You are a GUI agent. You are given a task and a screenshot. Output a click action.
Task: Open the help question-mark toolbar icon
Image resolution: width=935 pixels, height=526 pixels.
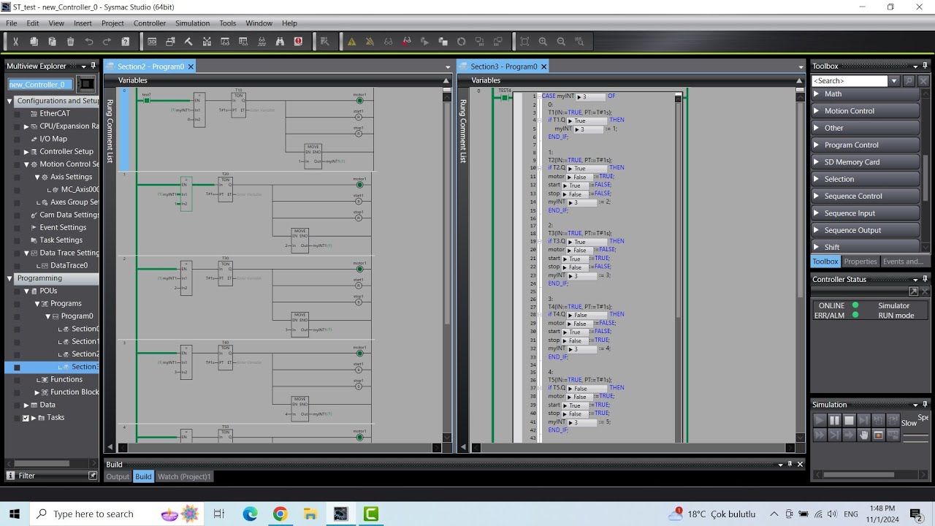pyautogui.click(x=126, y=42)
